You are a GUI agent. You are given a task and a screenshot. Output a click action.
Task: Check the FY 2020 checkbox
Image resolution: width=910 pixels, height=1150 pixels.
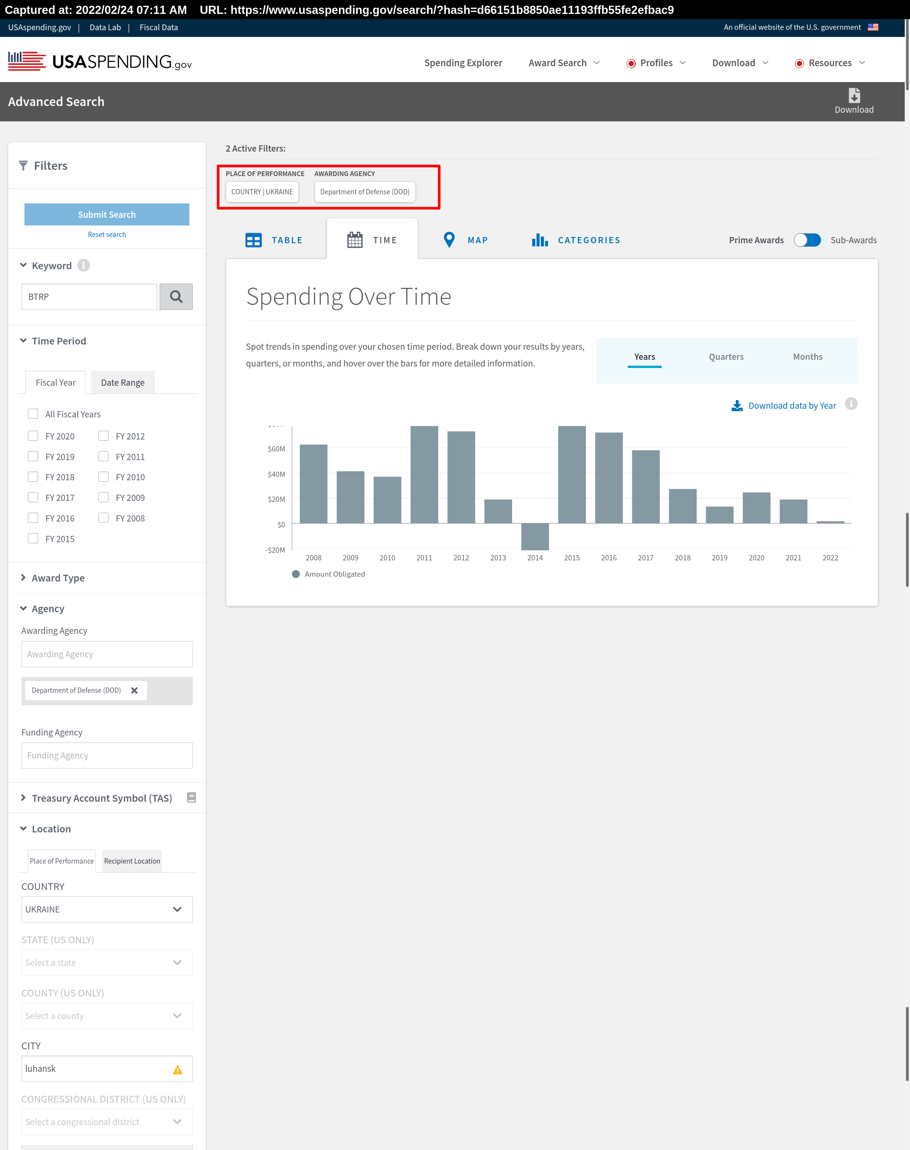click(33, 436)
